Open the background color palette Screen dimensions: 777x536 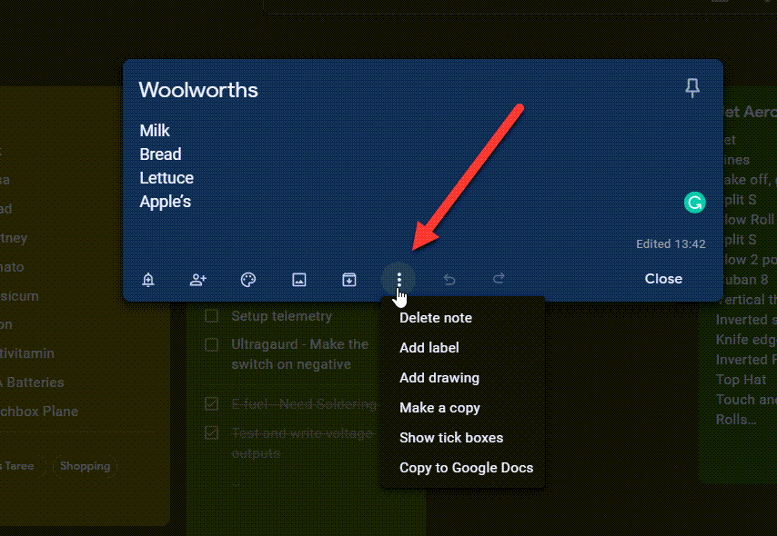pos(248,280)
